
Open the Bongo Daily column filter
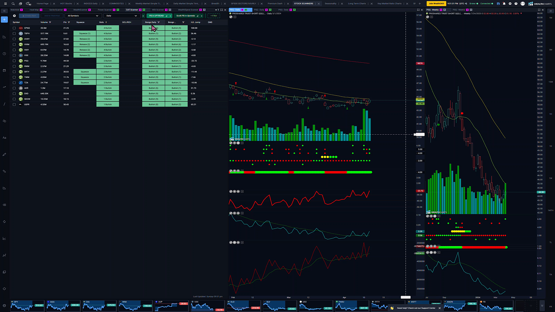point(158,22)
